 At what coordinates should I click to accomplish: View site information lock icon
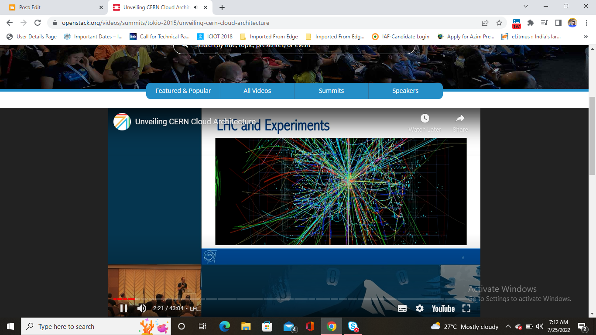[x=55, y=23]
